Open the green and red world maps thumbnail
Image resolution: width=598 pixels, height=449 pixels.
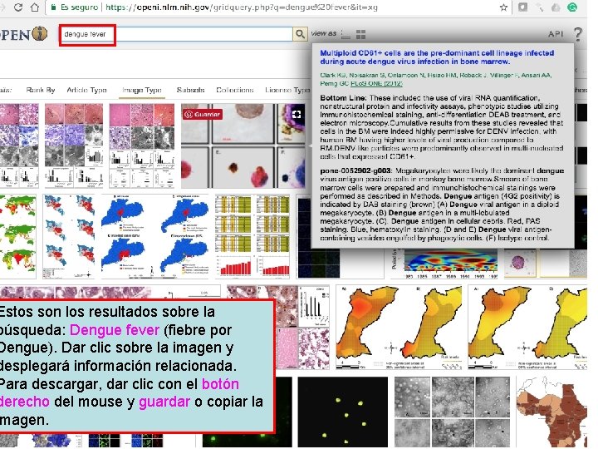18,236
